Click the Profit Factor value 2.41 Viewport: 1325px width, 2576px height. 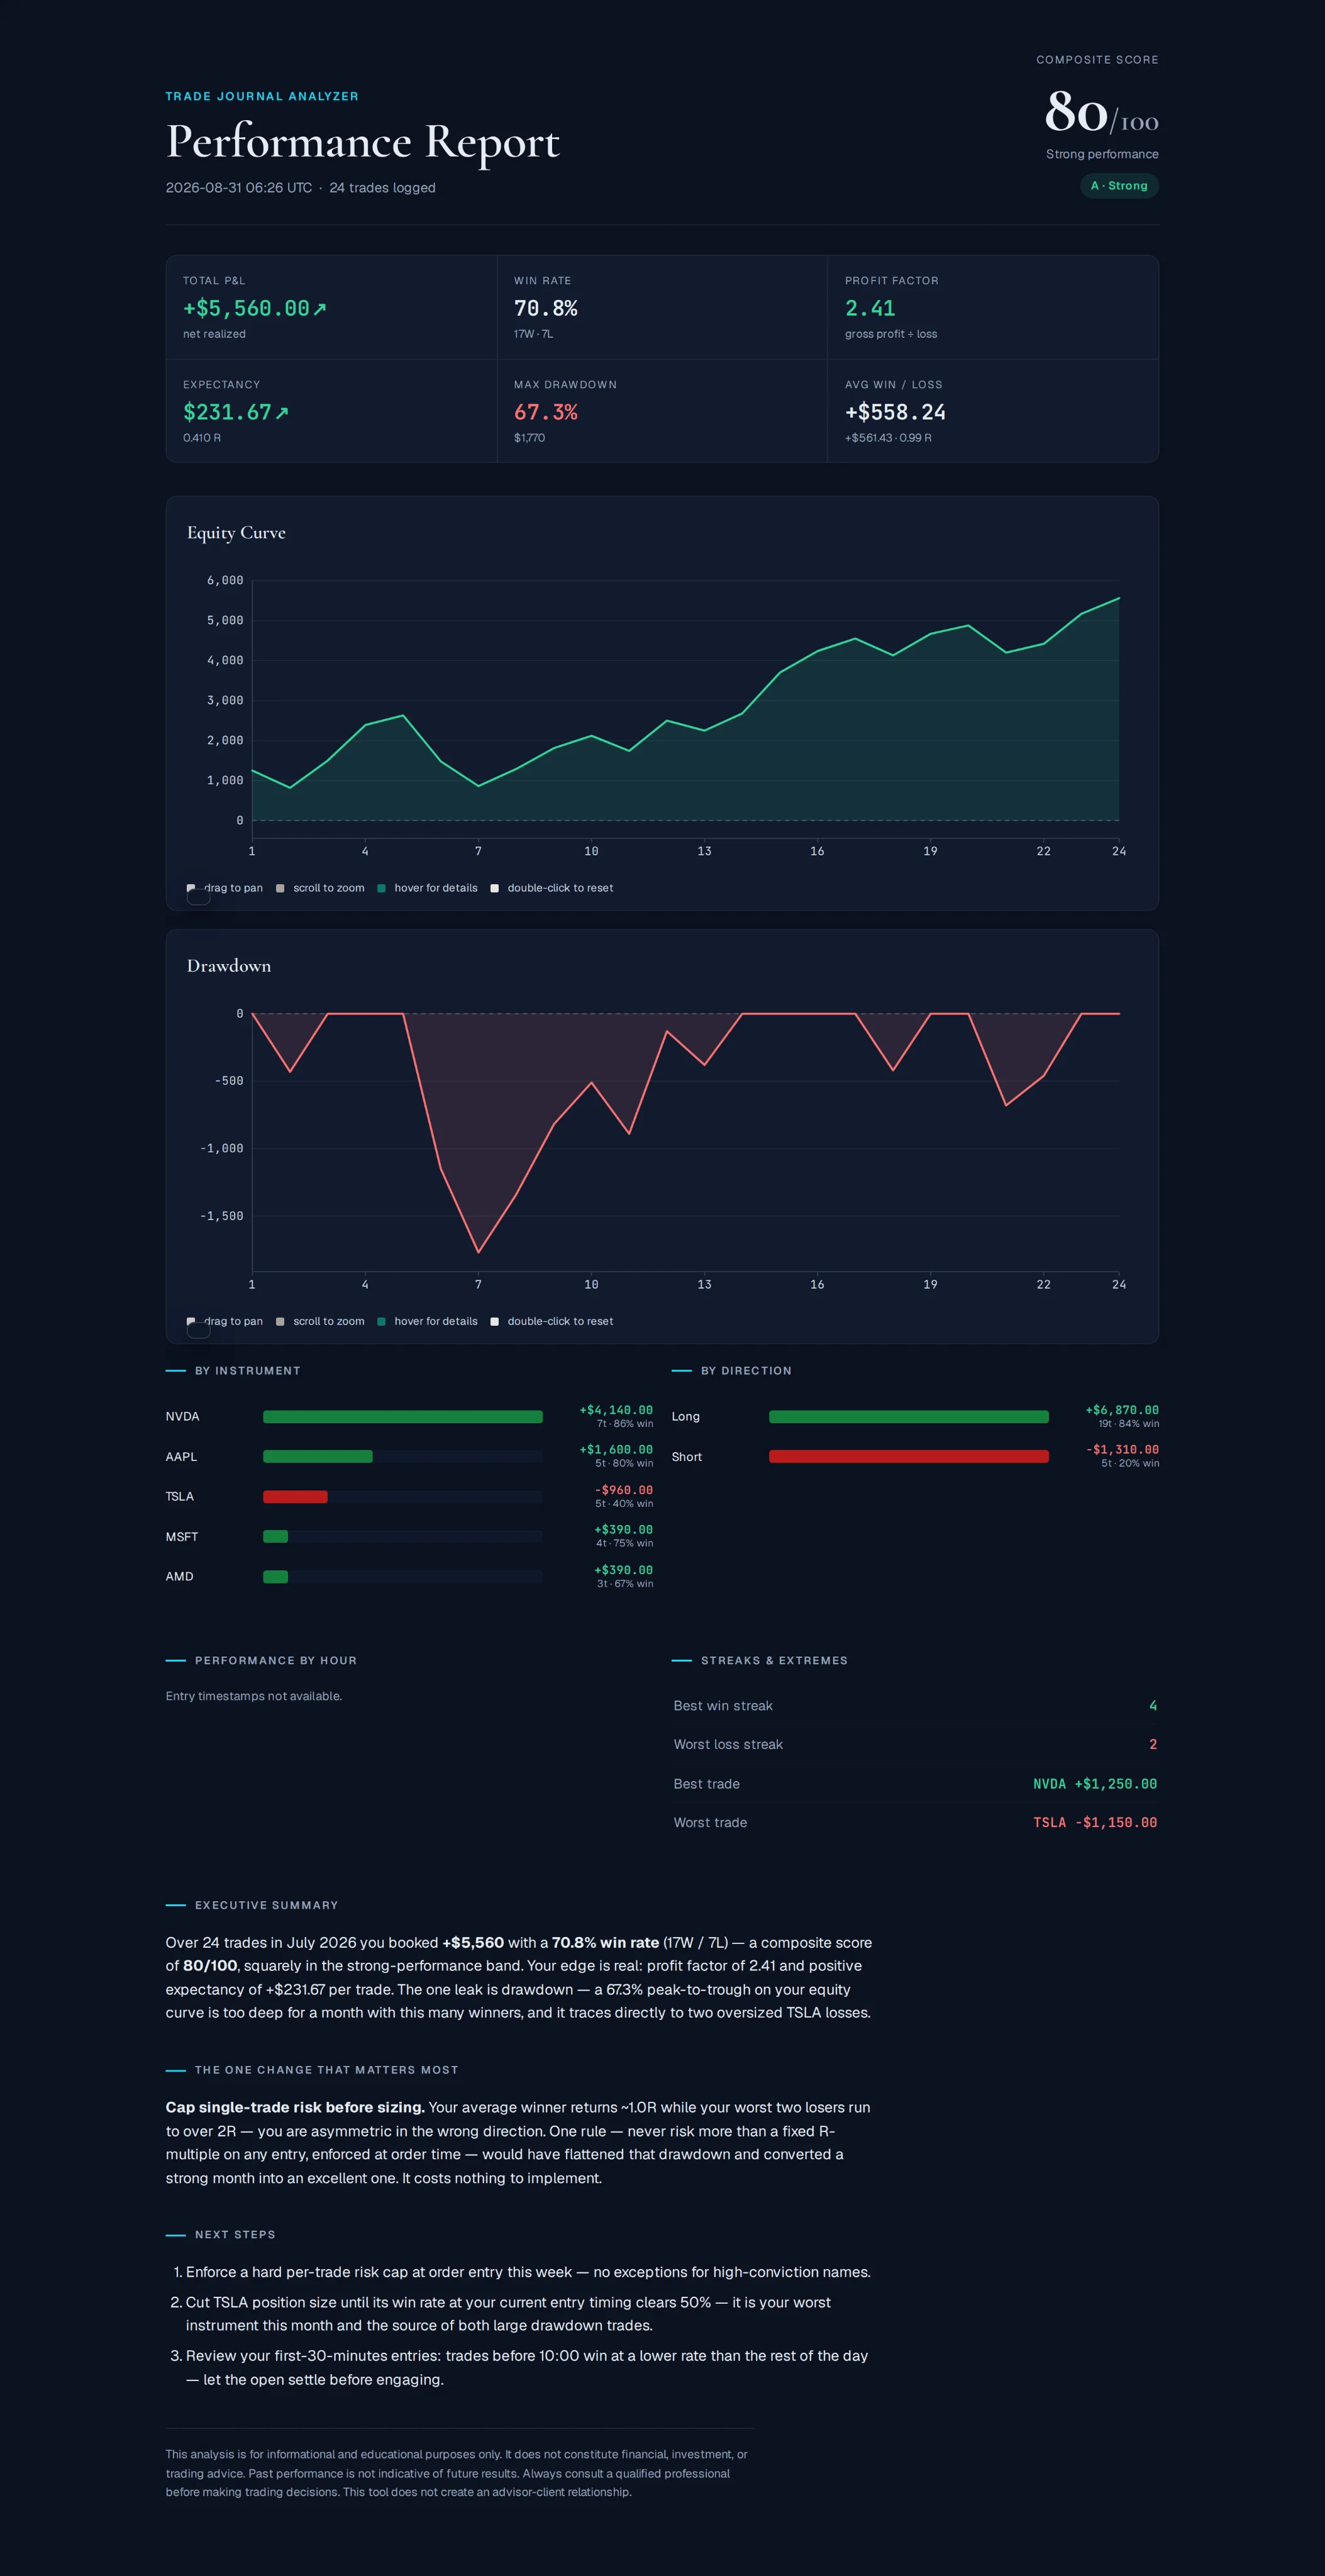coord(870,308)
